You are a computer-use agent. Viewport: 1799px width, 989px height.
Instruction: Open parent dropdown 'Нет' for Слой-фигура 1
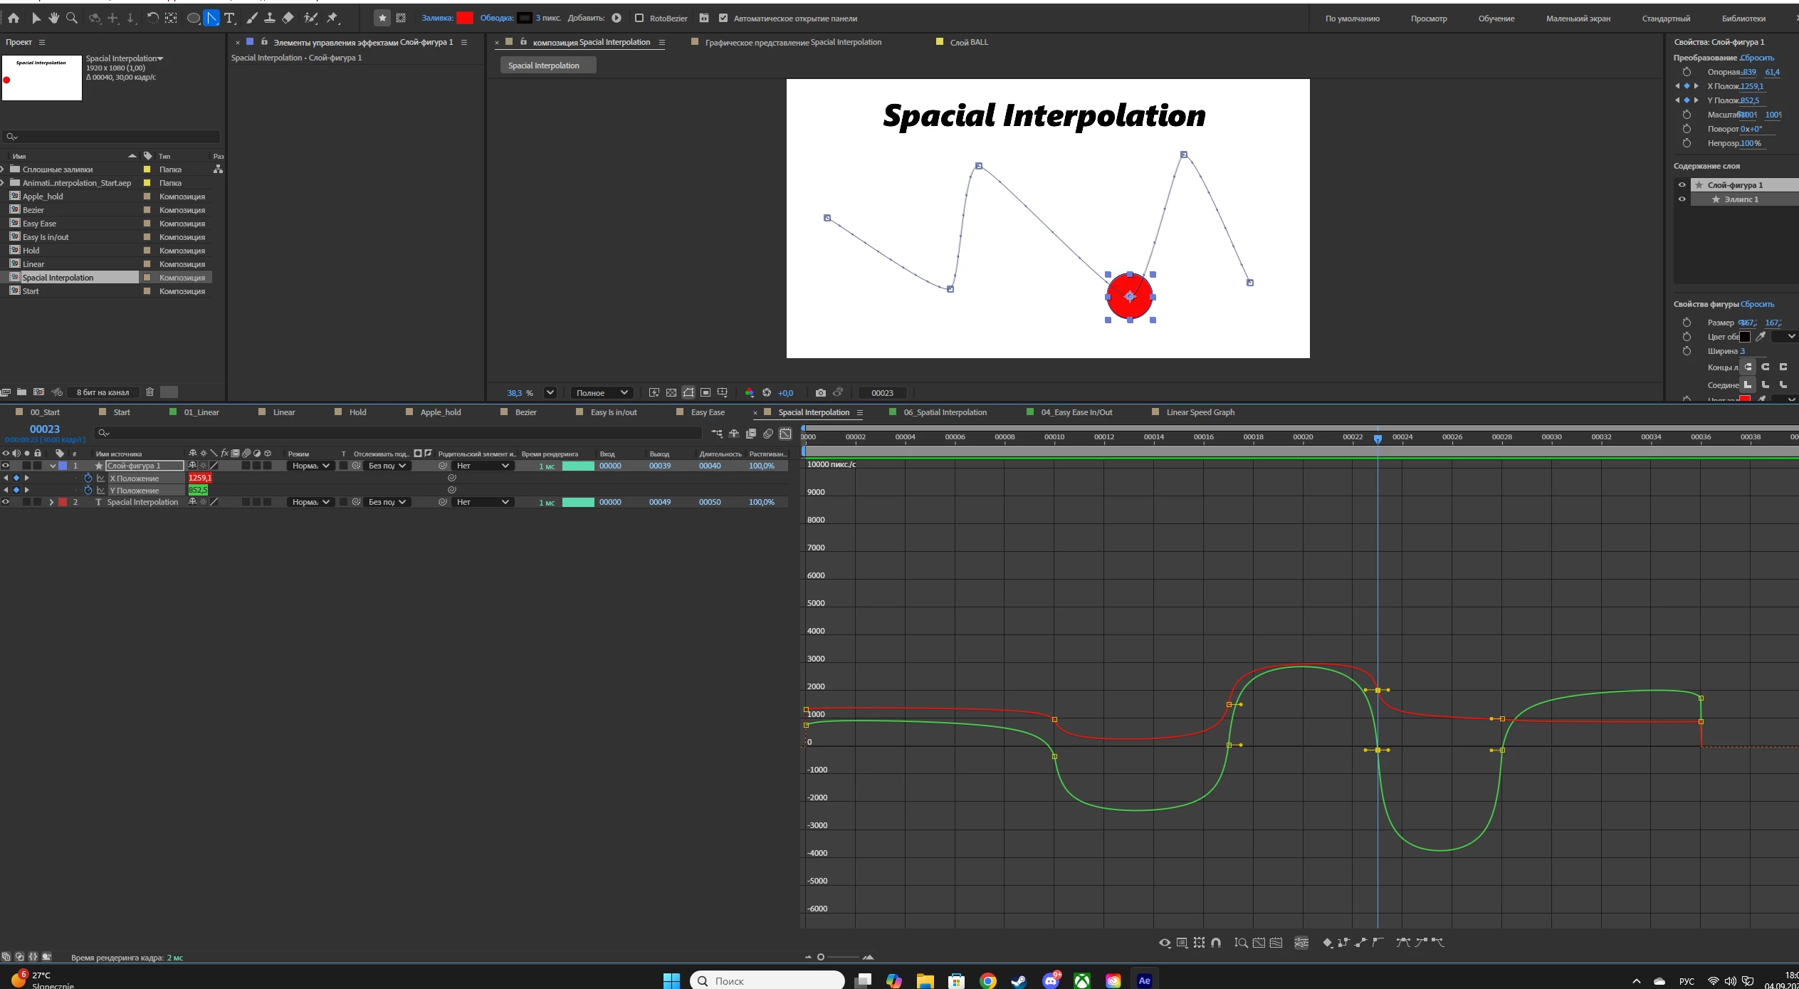(x=483, y=466)
